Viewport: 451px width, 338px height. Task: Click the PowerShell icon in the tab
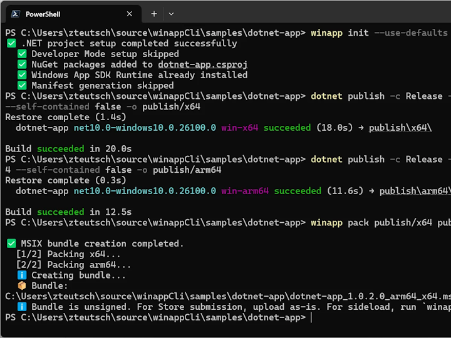point(16,14)
